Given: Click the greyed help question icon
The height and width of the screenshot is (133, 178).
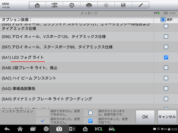Looking at the screenshot, I should tap(106, 6).
